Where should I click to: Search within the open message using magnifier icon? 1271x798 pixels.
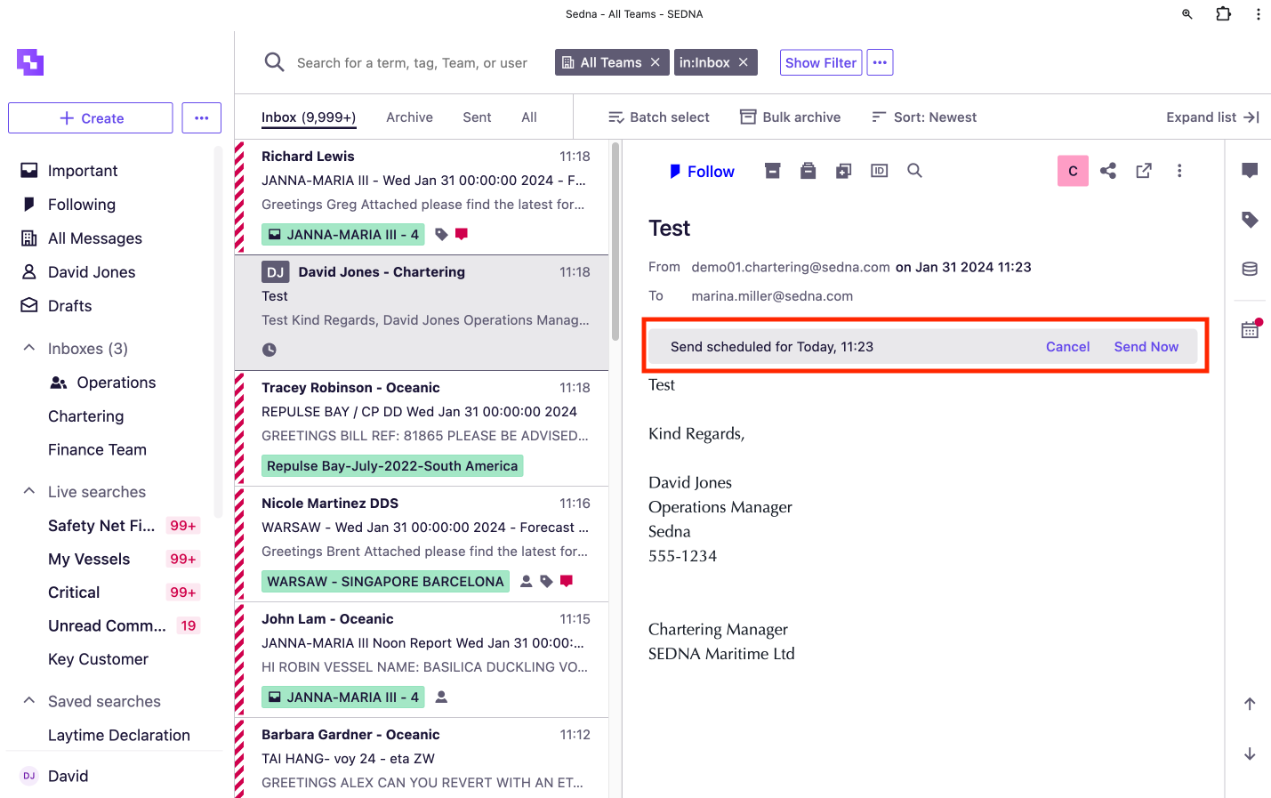tap(914, 171)
